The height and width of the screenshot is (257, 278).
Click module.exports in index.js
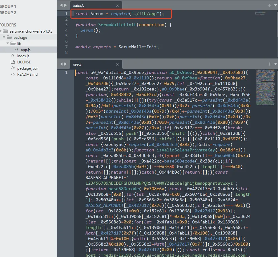(93, 47)
